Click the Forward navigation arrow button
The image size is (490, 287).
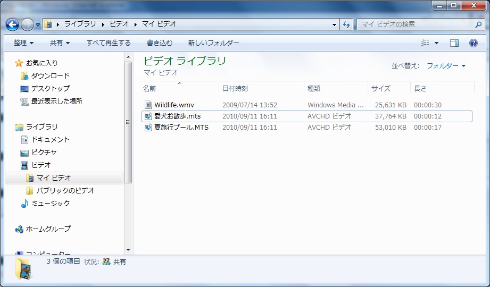click(x=27, y=24)
